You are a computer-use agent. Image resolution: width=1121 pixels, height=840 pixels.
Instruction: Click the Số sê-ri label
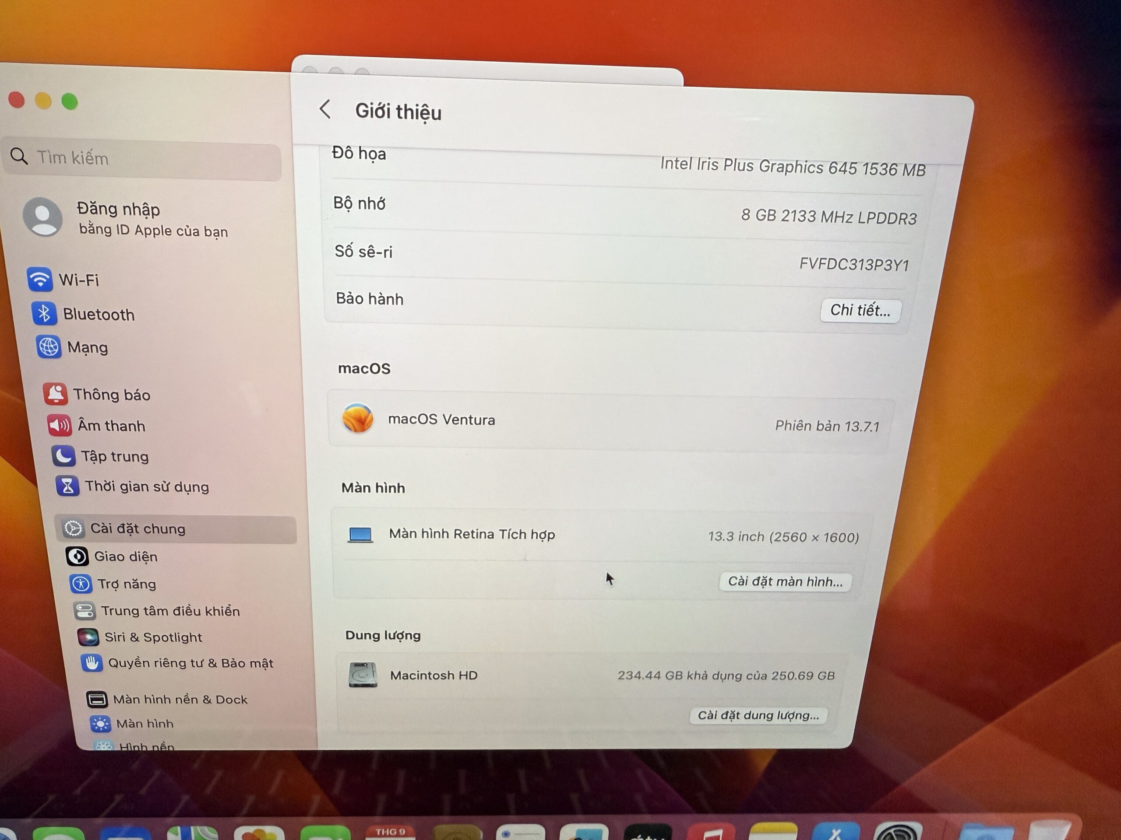363,252
